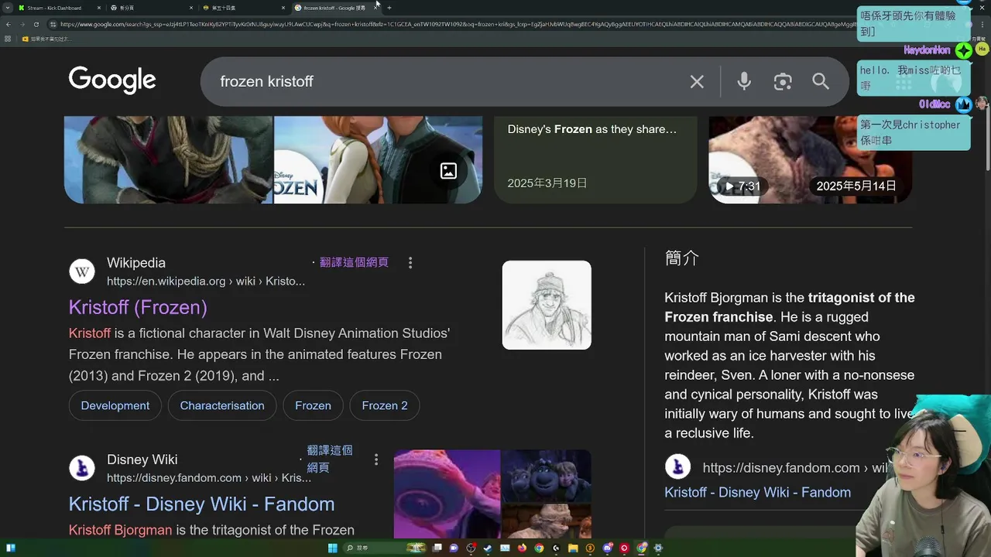Open Windows Settings gear in taskbar
991x557 pixels.
[658, 548]
